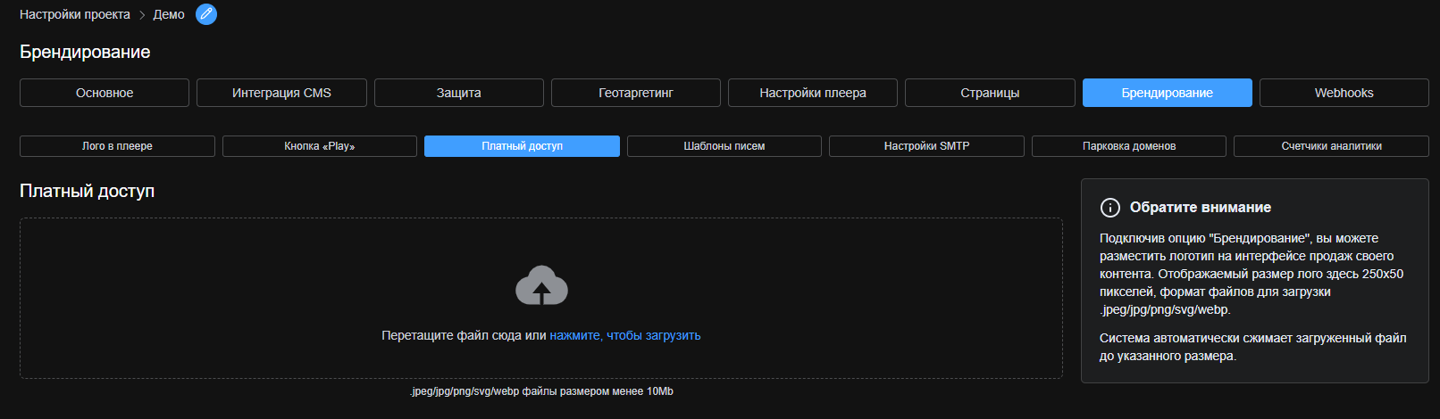Click the Брендирование page heading
The height and width of the screenshot is (419, 1440).
pyautogui.click(x=85, y=52)
